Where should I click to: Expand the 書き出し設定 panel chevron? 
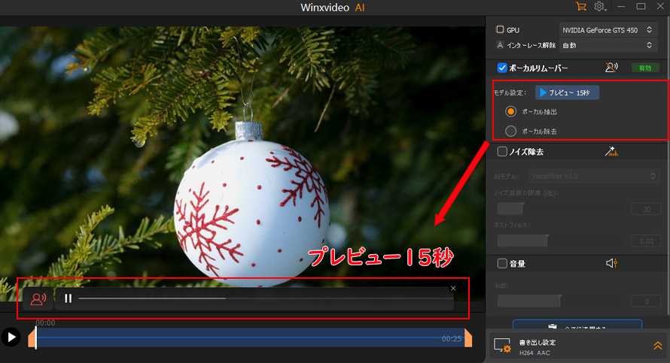tap(657, 346)
